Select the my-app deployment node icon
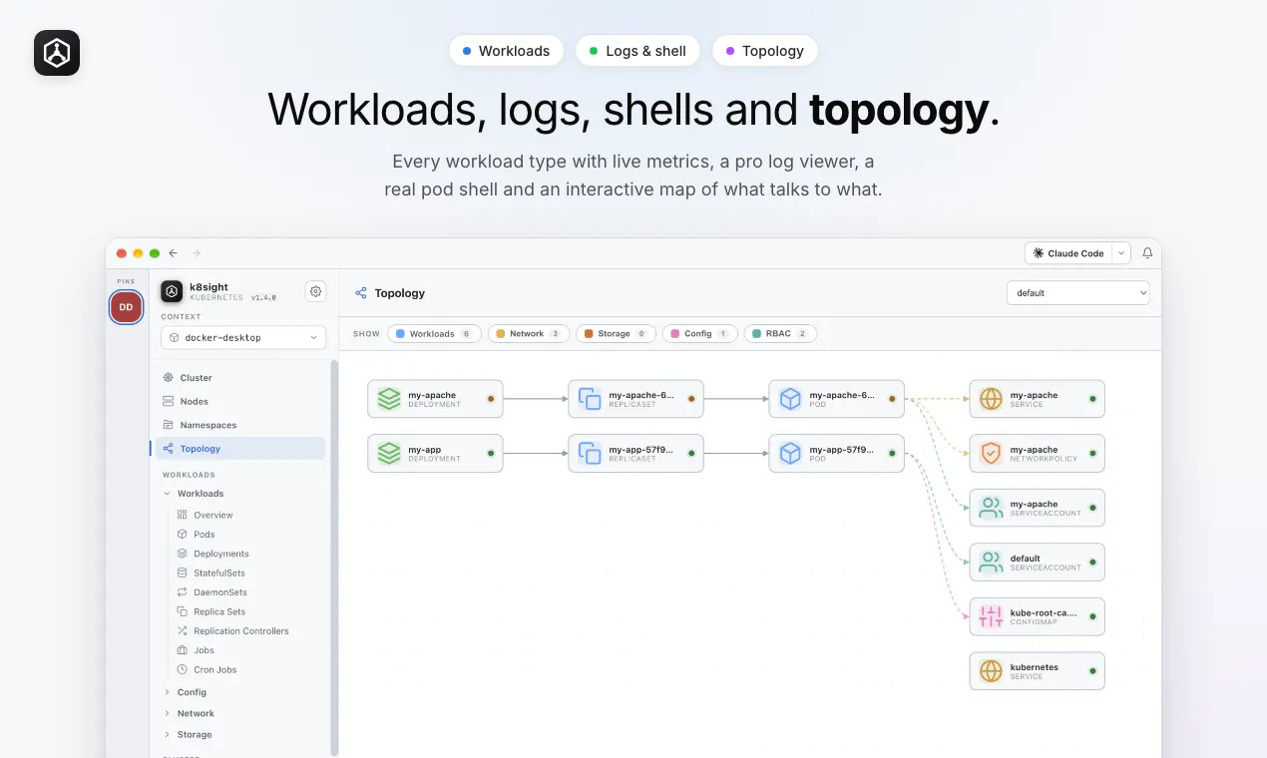 [389, 454]
